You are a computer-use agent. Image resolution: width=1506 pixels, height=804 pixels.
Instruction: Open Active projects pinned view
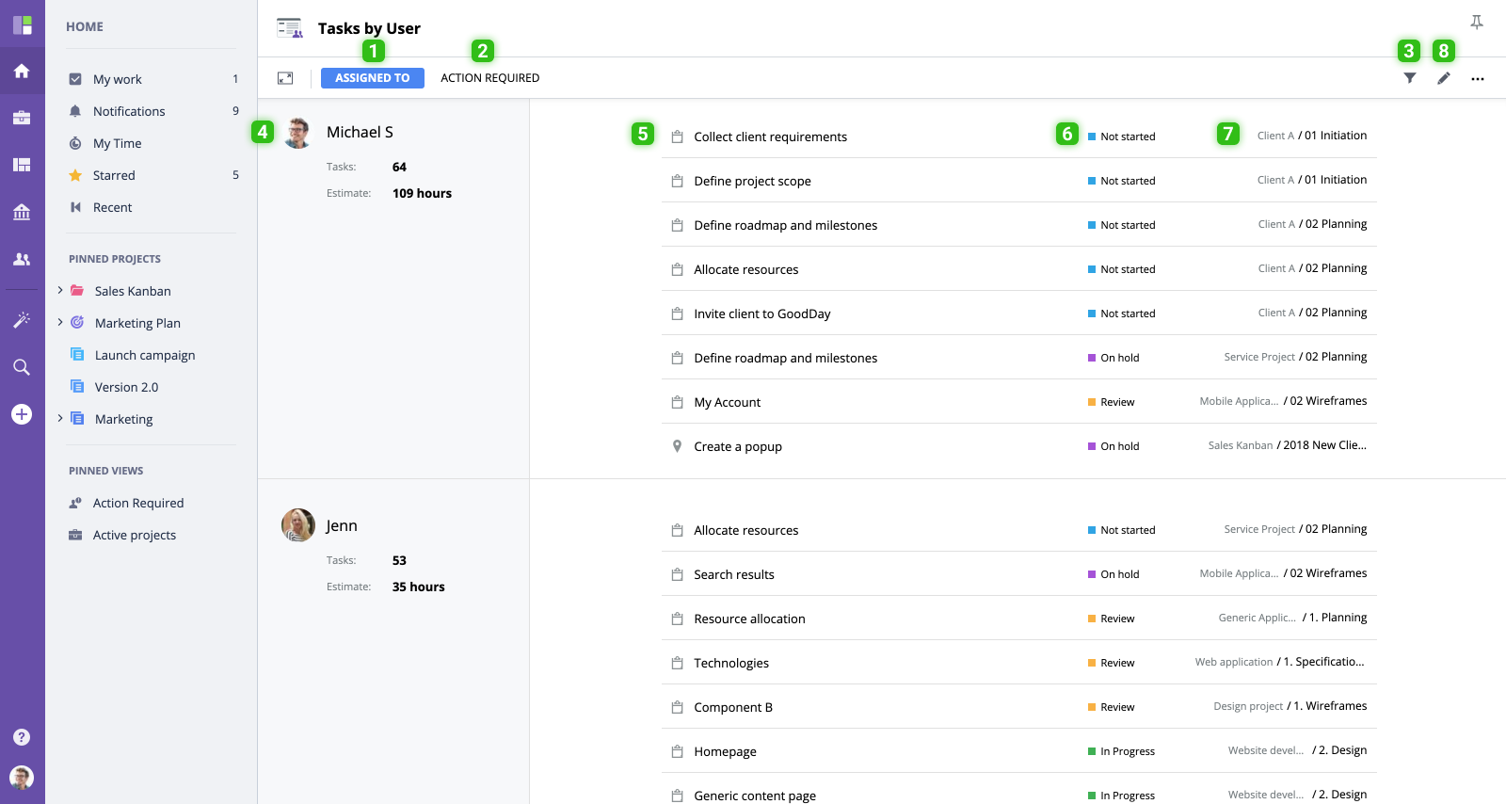pos(134,535)
